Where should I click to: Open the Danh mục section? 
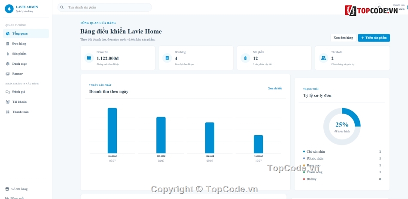click(26, 63)
